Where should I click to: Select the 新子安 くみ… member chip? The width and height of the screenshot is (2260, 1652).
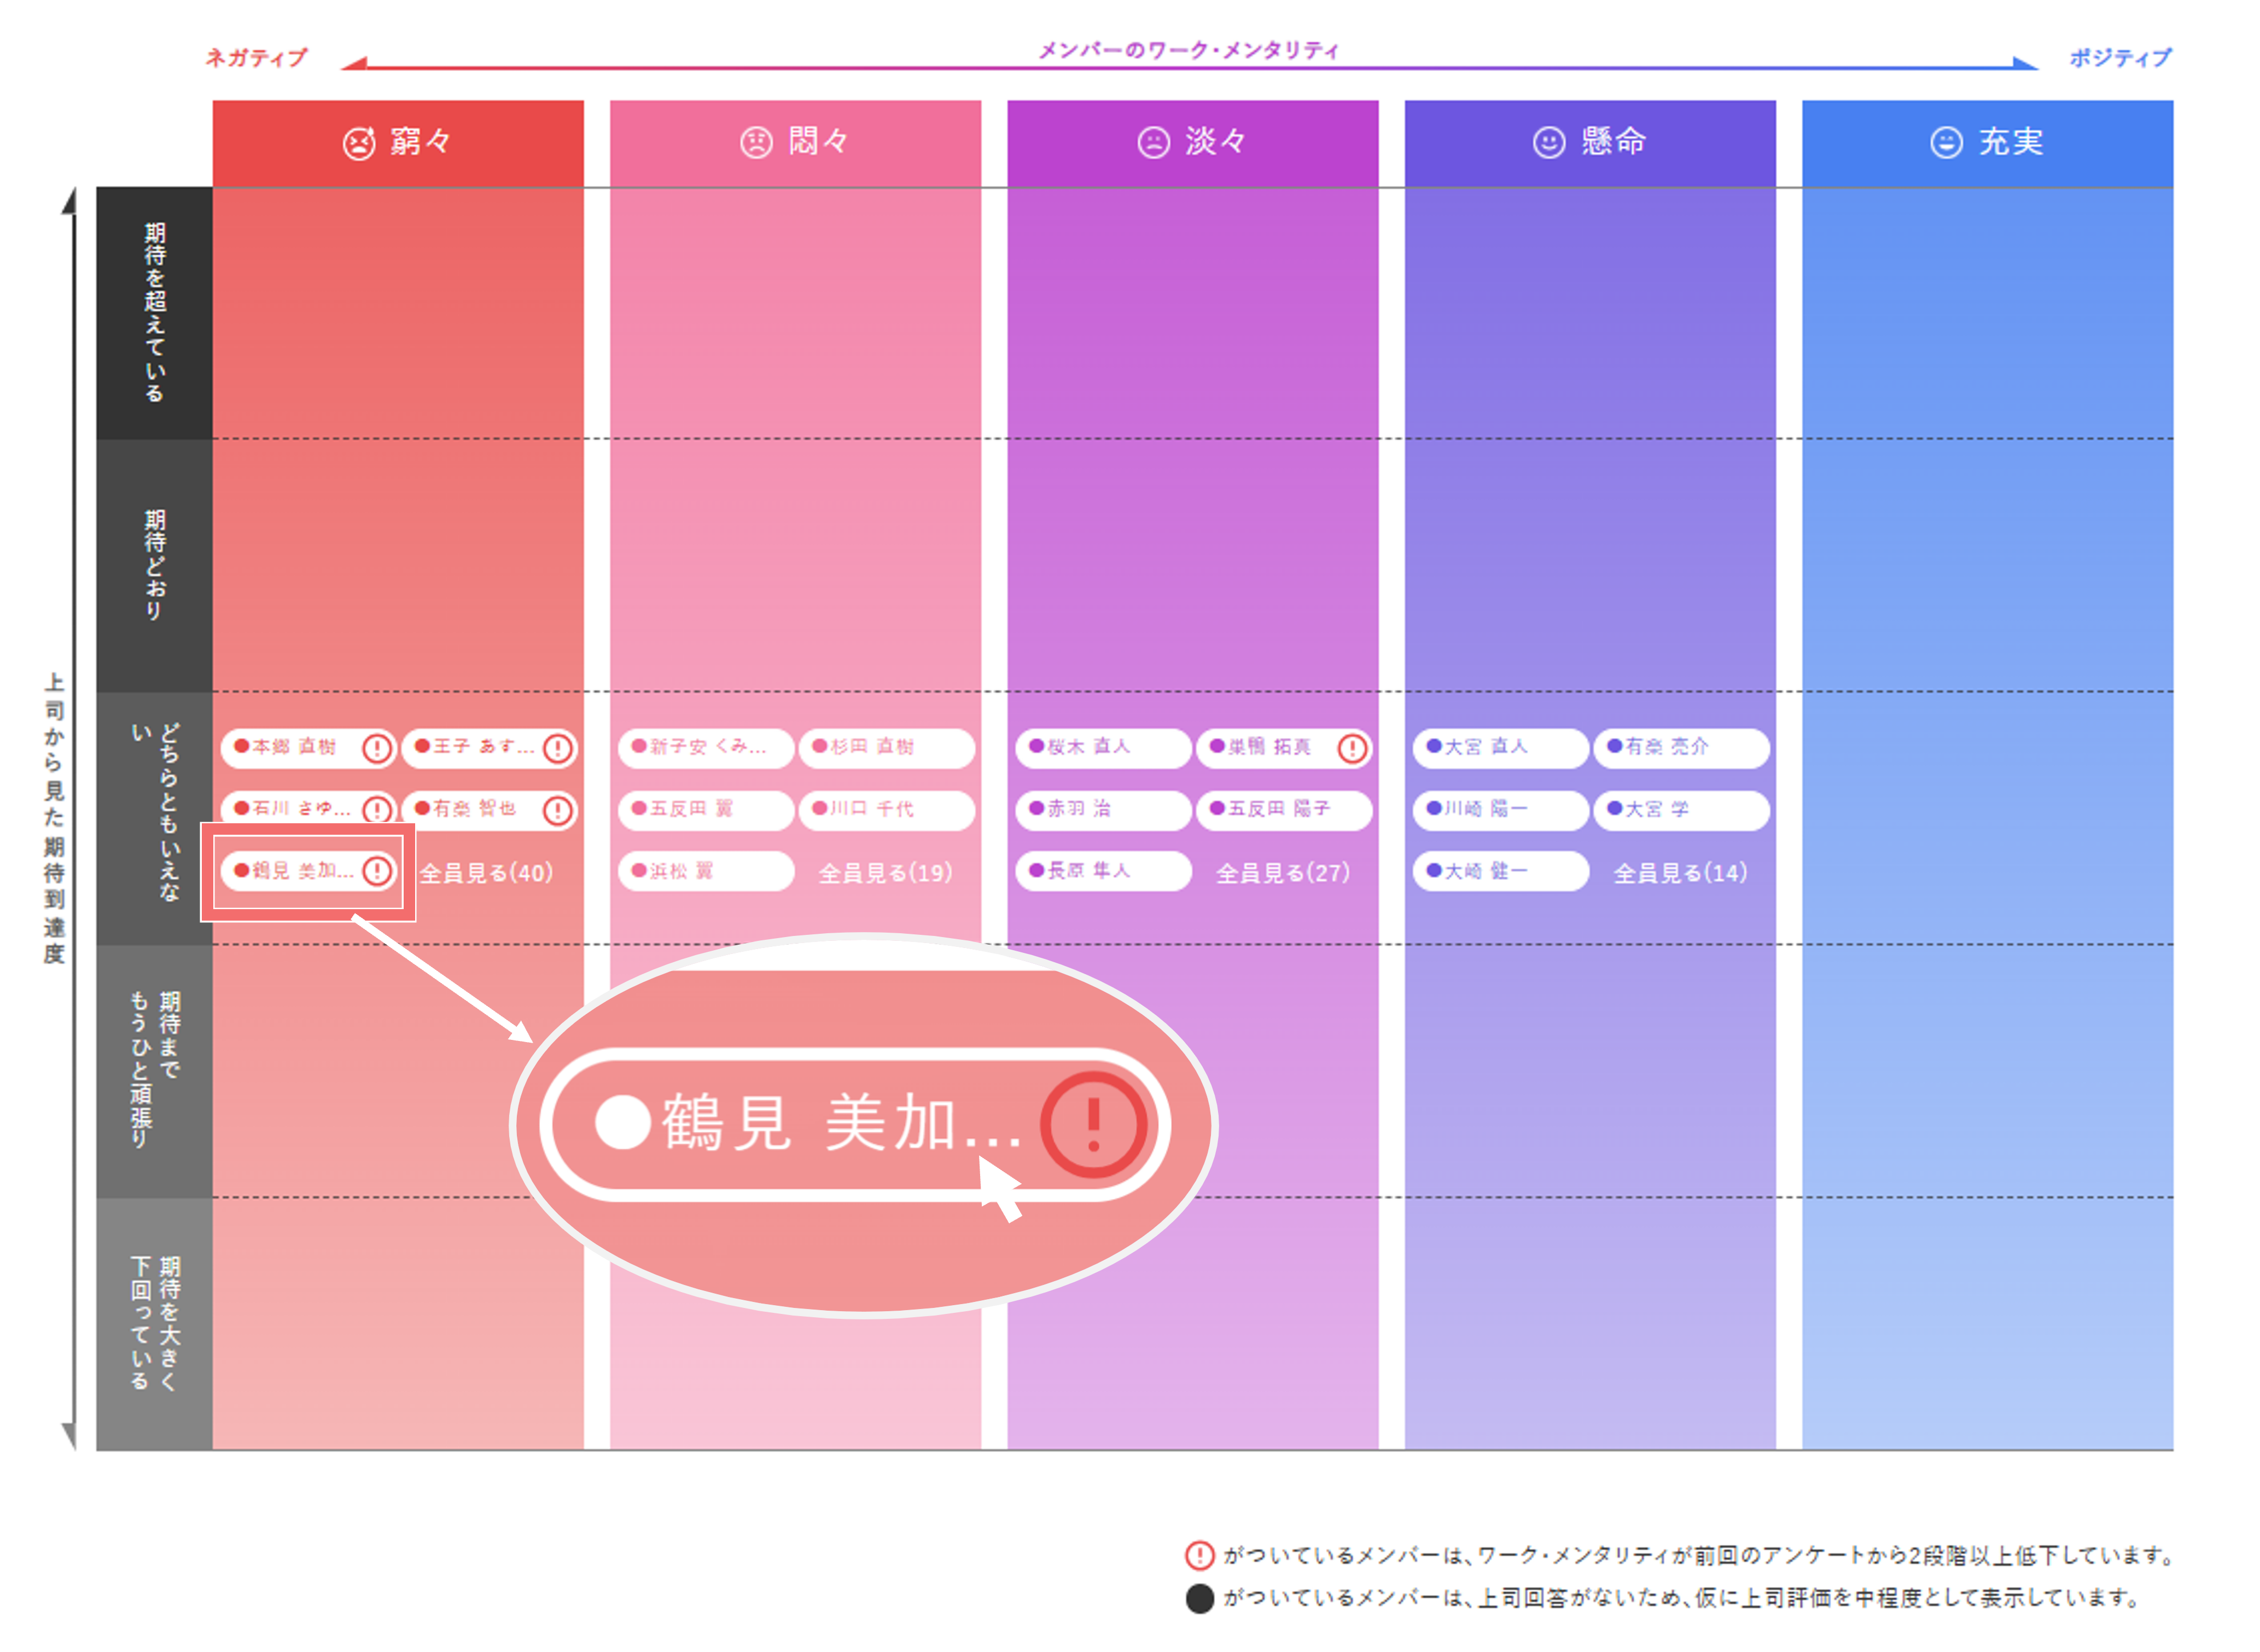[x=706, y=748]
